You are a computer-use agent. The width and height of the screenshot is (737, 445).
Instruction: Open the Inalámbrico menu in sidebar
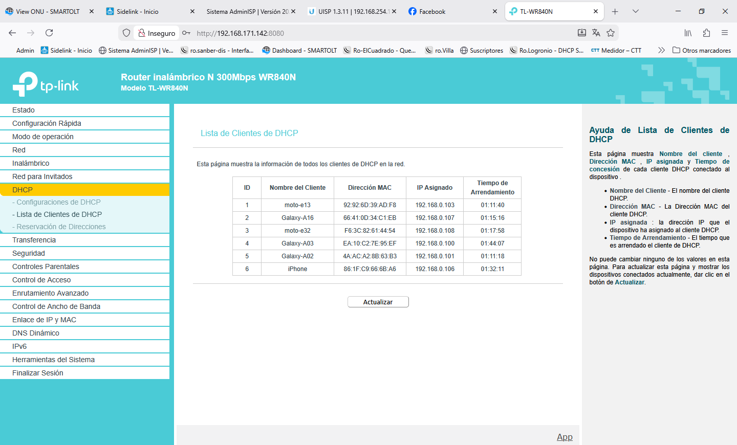[x=31, y=163]
